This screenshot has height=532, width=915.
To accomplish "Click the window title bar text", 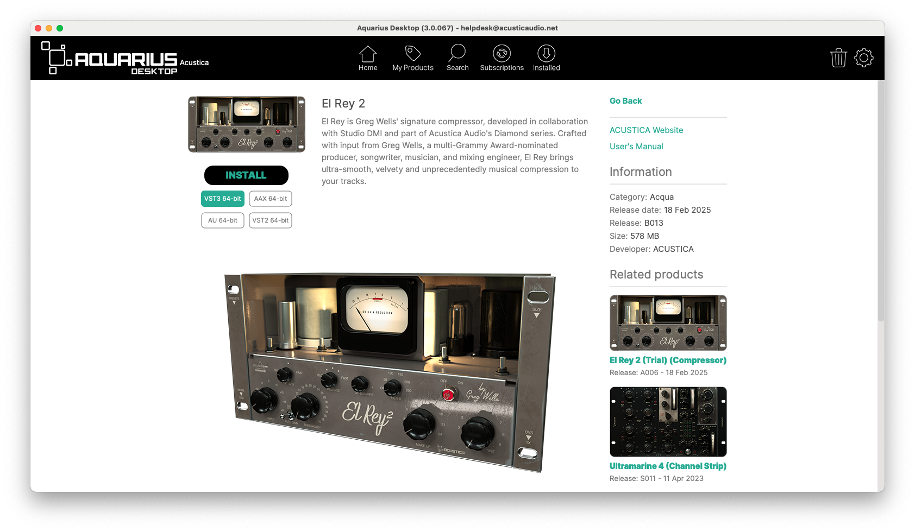I will [x=457, y=28].
